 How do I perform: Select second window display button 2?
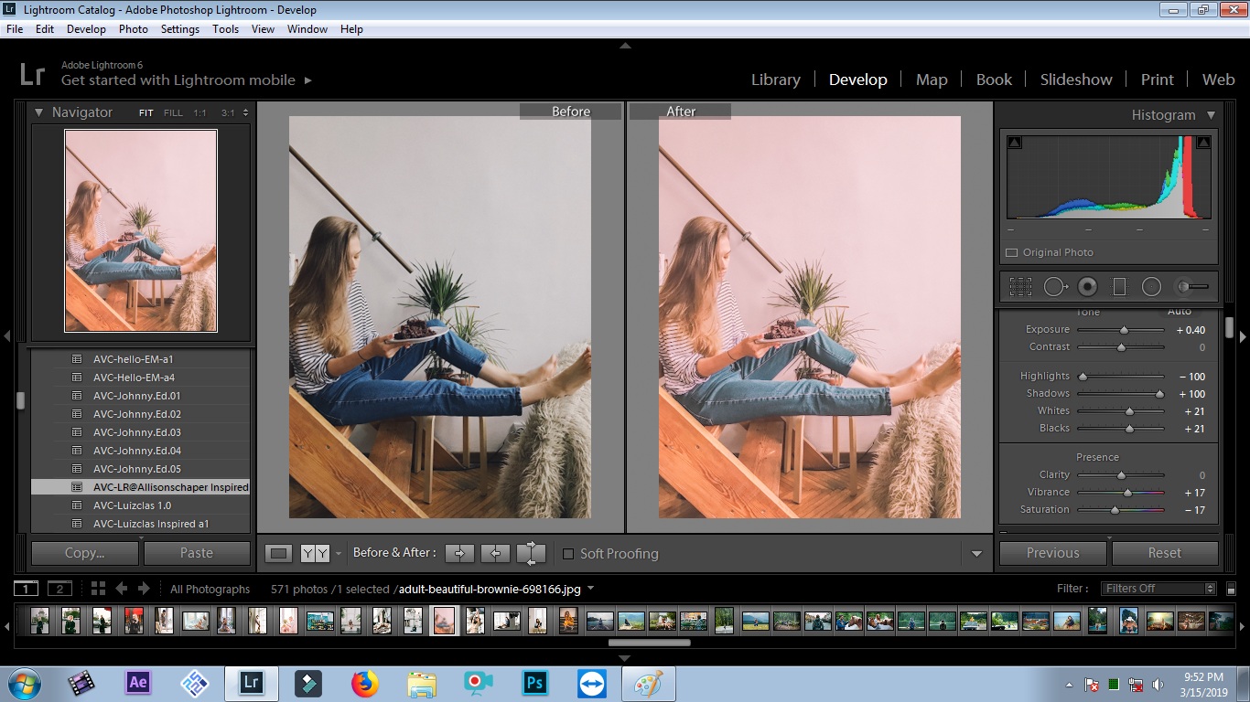click(59, 589)
